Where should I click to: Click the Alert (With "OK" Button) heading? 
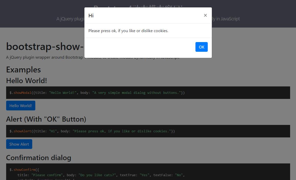click(46, 119)
